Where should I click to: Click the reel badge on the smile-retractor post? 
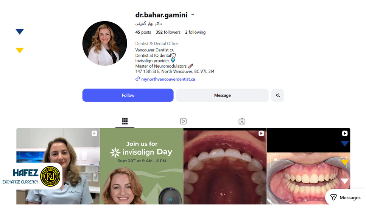345,133
